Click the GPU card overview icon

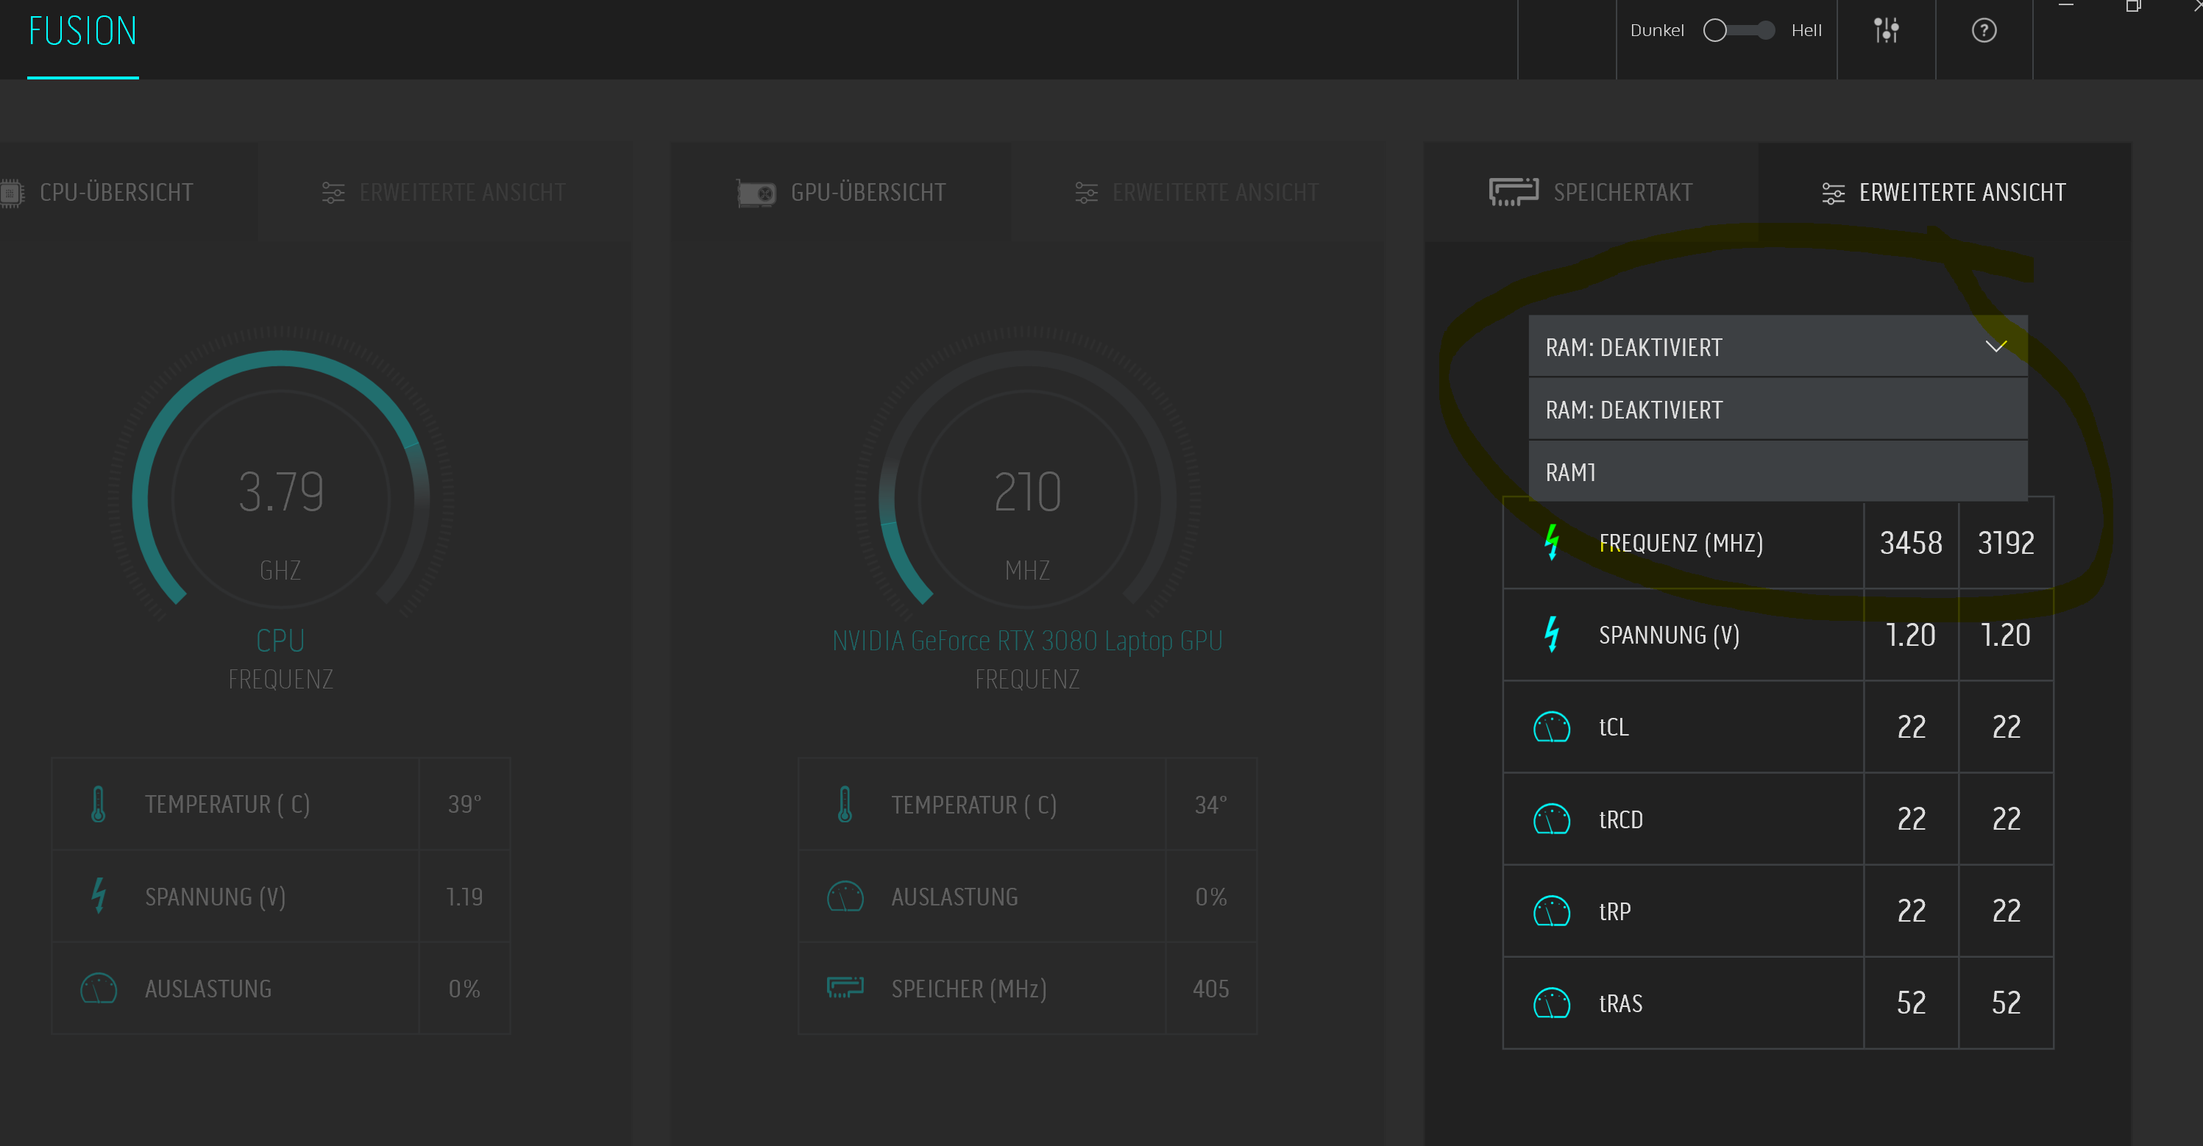(x=756, y=193)
